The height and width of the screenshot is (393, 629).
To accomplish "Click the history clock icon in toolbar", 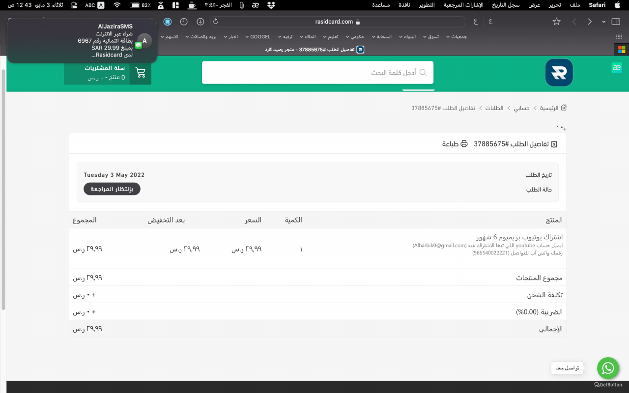I will click(x=184, y=22).
